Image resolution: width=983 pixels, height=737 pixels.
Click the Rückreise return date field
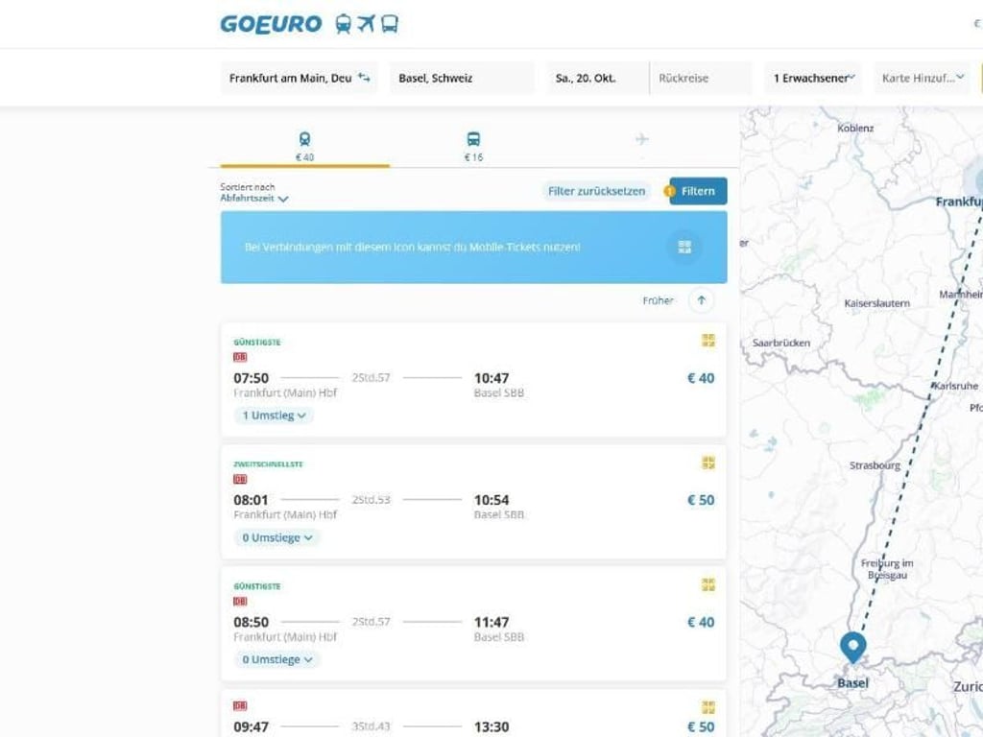click(x=700, y=78)
